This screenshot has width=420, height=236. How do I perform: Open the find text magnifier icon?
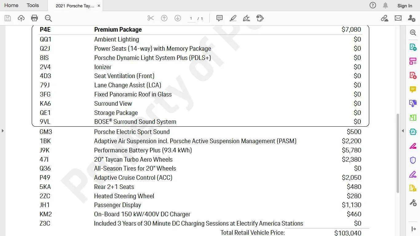(x=48, y=18)
